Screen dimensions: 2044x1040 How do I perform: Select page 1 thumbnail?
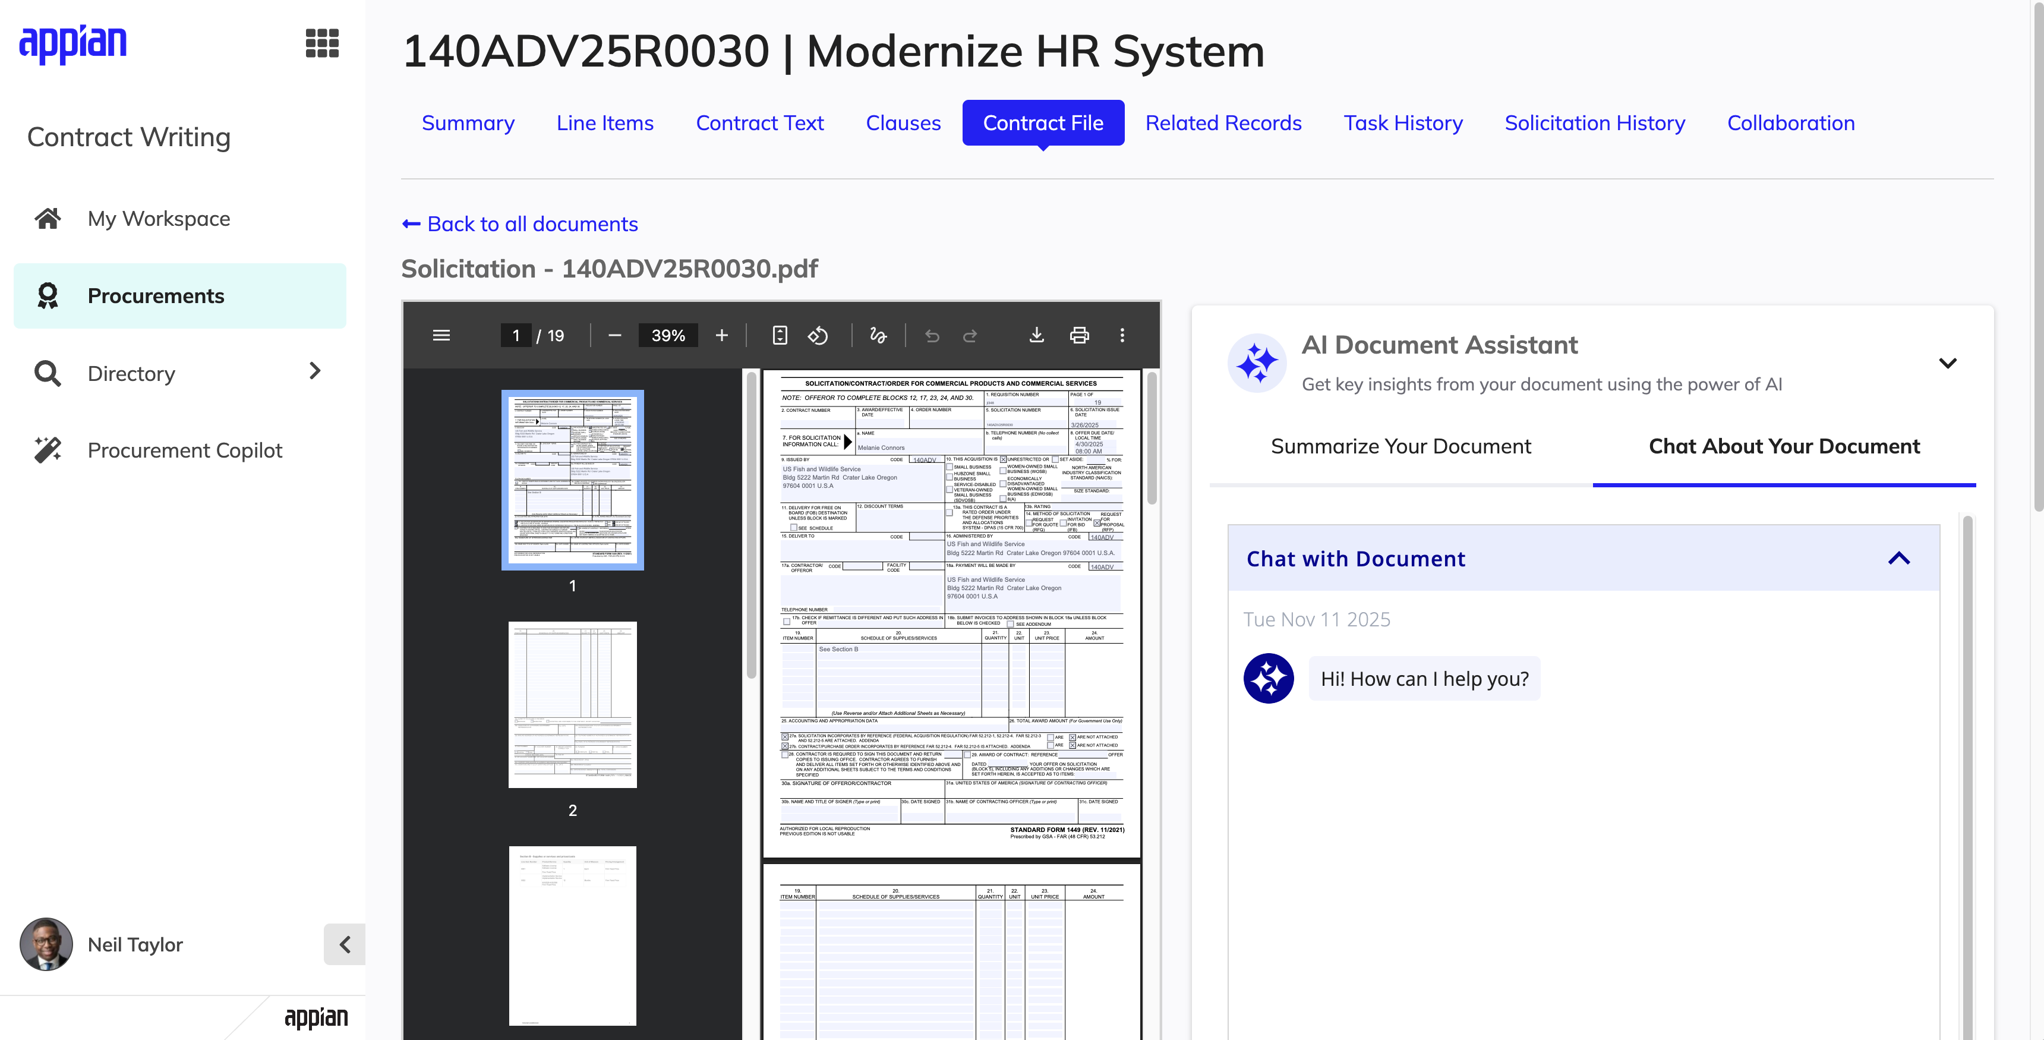tap(572, 480)
